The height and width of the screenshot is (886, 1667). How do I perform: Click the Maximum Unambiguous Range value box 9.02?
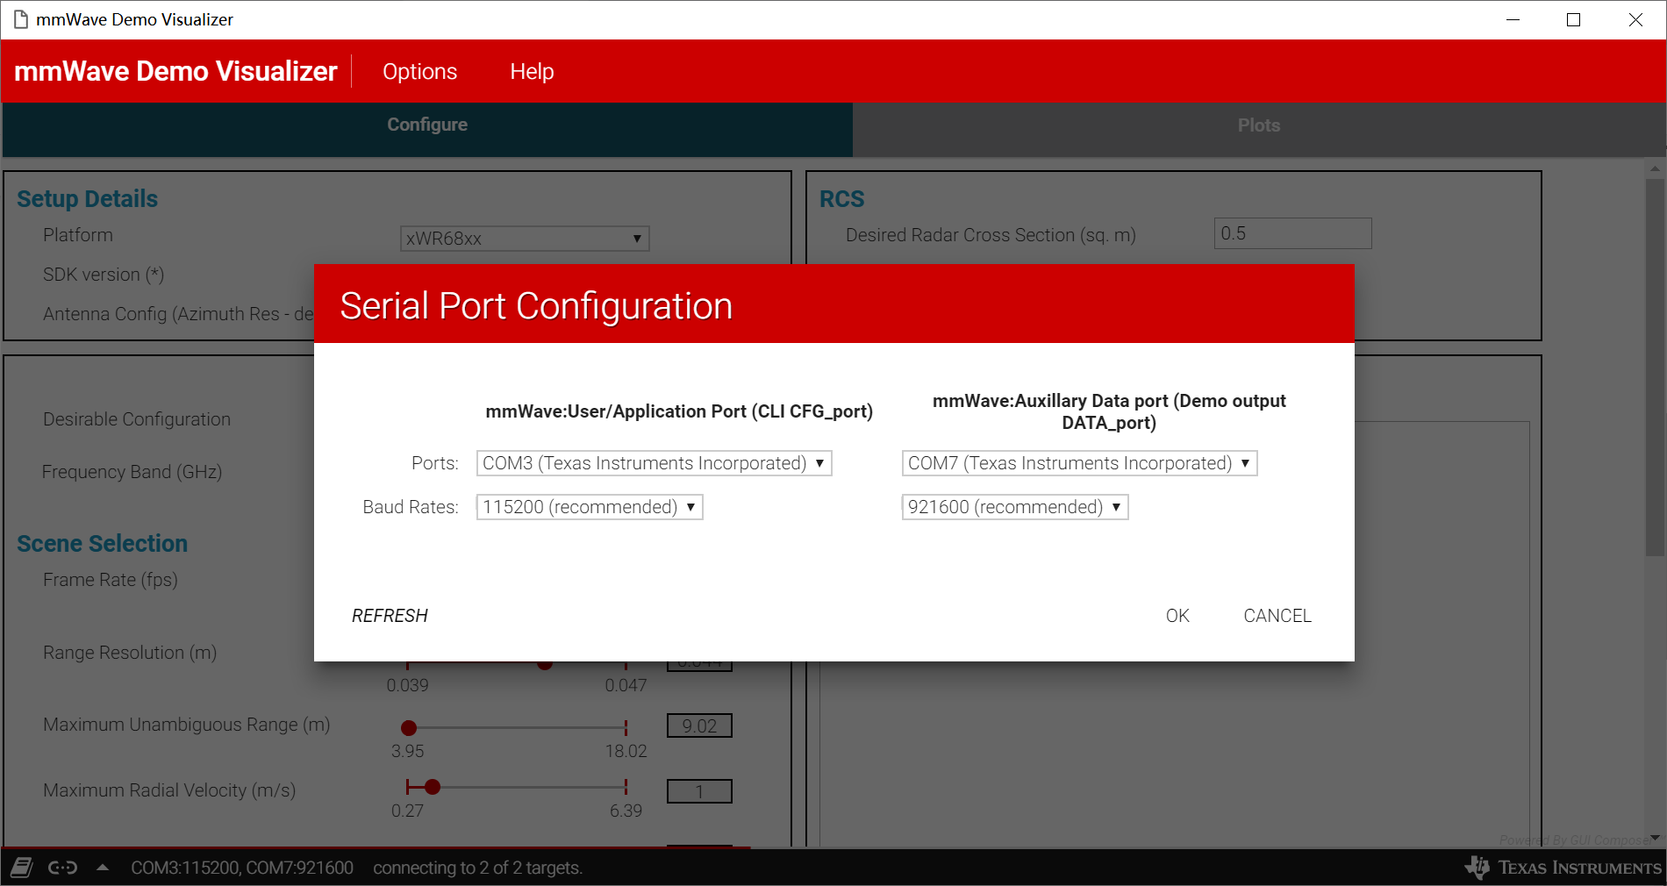699,726
